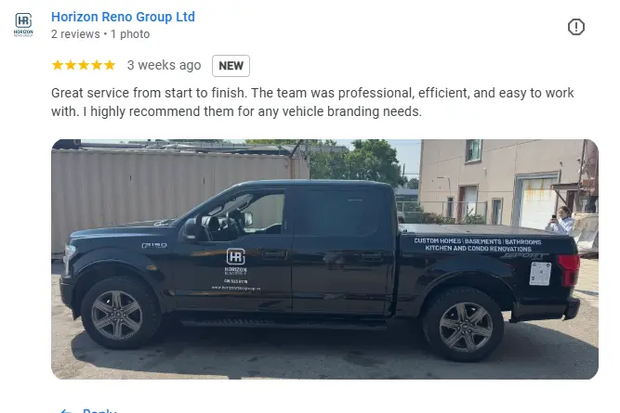Click the third gold rating star
Screen dimensions: 620x413
pyautogui.click(x=84, y=65)
